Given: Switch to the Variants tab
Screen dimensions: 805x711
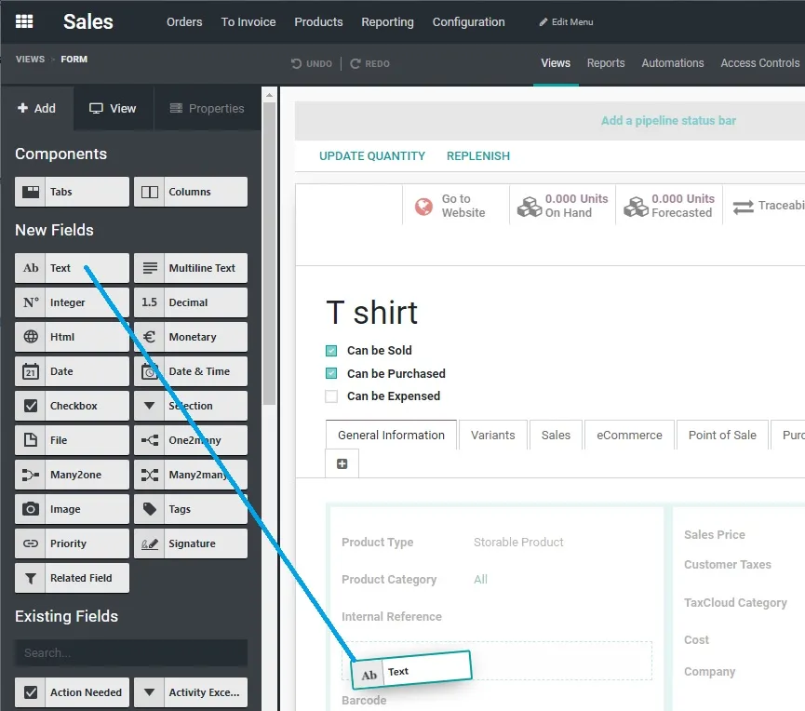Looking at the screenshot, I should 492,435.
